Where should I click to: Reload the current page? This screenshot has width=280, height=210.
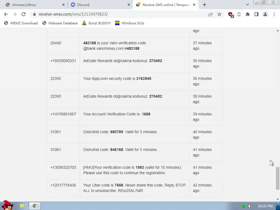[x=24, y=14]
